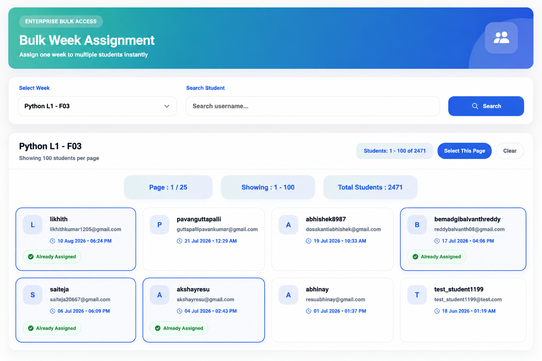Click the ENTERPRISE BULK ACCESS badge

(61, 22)
